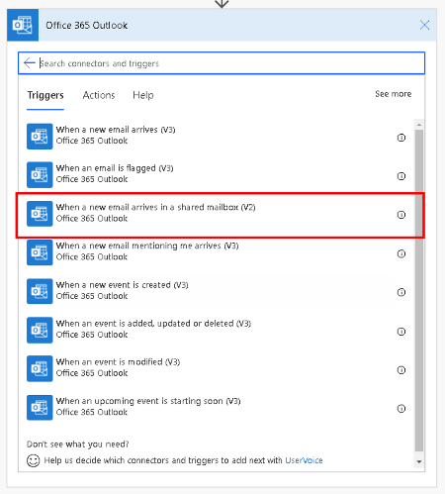The image size is (445, 494).
Task: Click Outlook icon for event added, updated or deleted
Action: click(40, 331)
